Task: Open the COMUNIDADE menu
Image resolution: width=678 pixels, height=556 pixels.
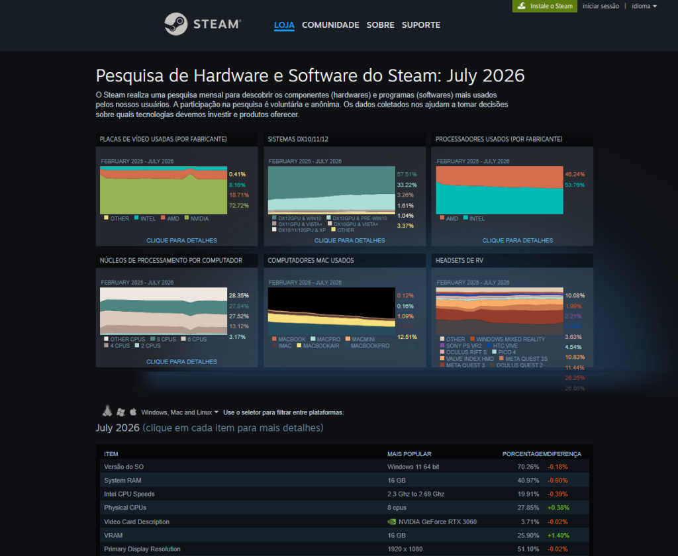Action: pos(330,25)
